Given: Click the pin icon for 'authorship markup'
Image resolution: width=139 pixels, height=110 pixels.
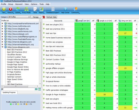Looking at the screenshot, I should pos(44,64).
